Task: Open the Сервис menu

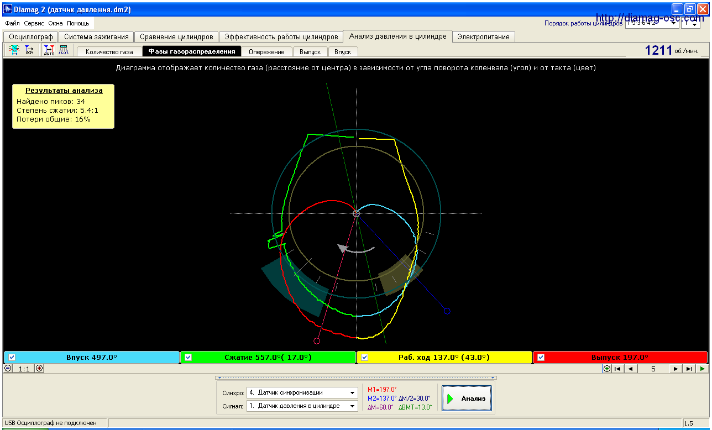Action: pyautogui.click(x=34, y=23)
